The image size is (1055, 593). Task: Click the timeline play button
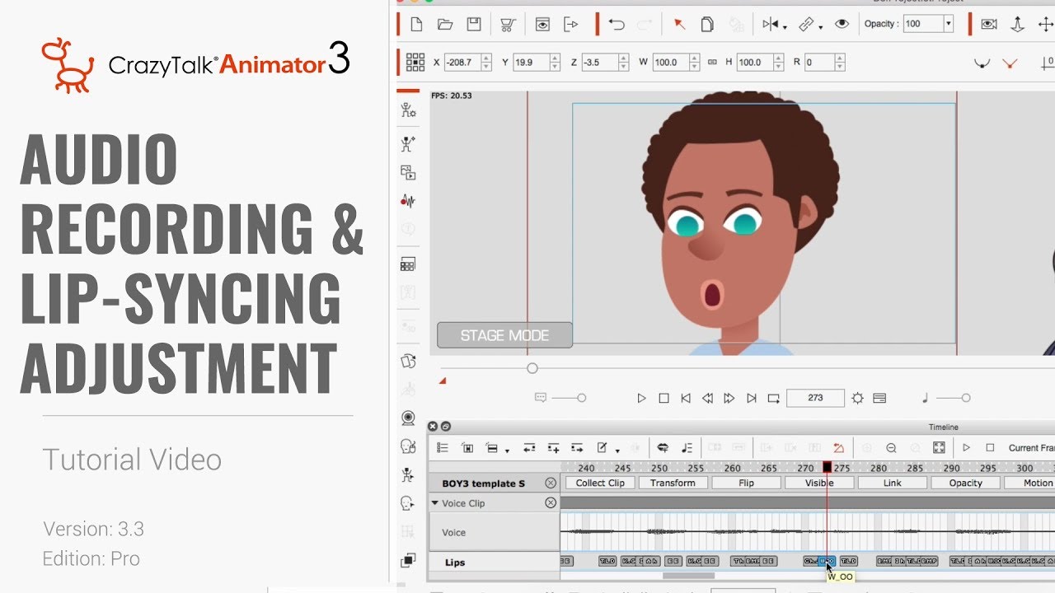coord(966,448)
